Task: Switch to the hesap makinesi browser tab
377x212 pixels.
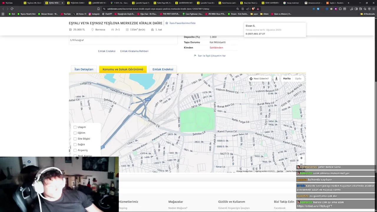Action: (x=292, y=3)
